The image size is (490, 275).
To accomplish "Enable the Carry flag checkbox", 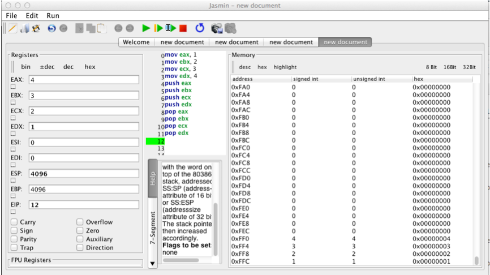I will (x=15, y=222).
